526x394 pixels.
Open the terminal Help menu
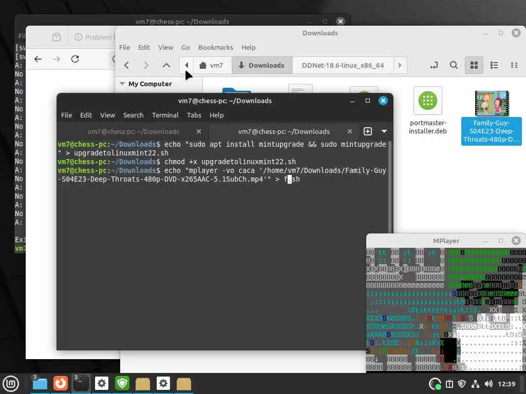(x=216, y=115)
